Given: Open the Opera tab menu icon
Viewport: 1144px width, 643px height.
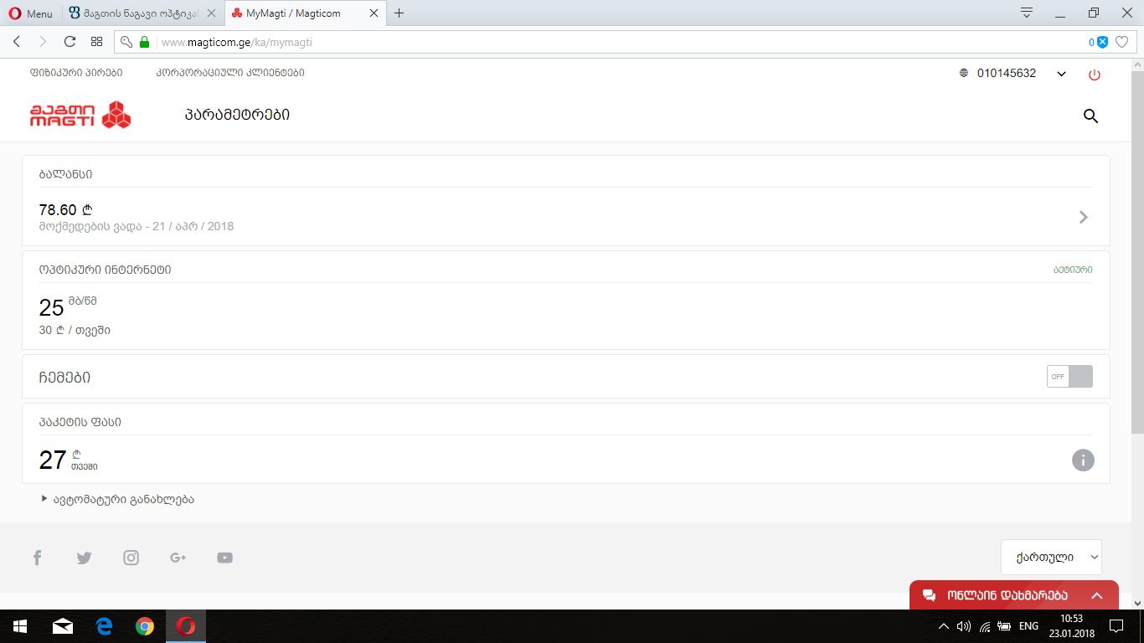Looking at the screenshot, I should (x=1027, y=13).
